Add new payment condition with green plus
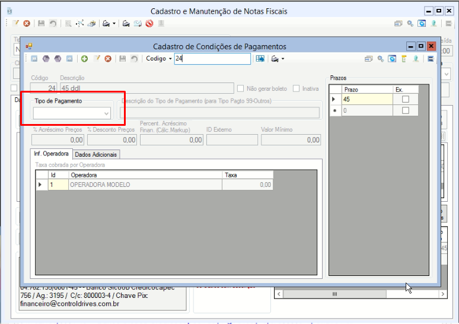Image resolution: width=459 pixels, height=324 pixels. tap(85, 59)
